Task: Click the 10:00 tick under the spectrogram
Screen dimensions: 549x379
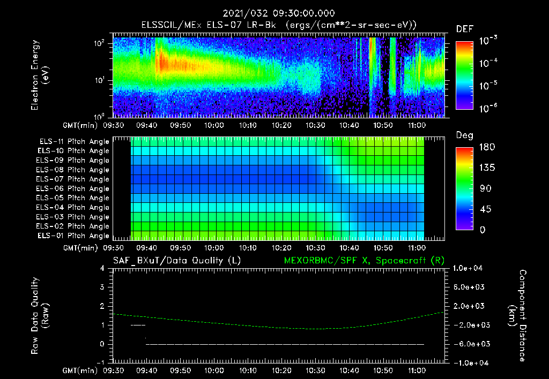Action: point(214,125)
